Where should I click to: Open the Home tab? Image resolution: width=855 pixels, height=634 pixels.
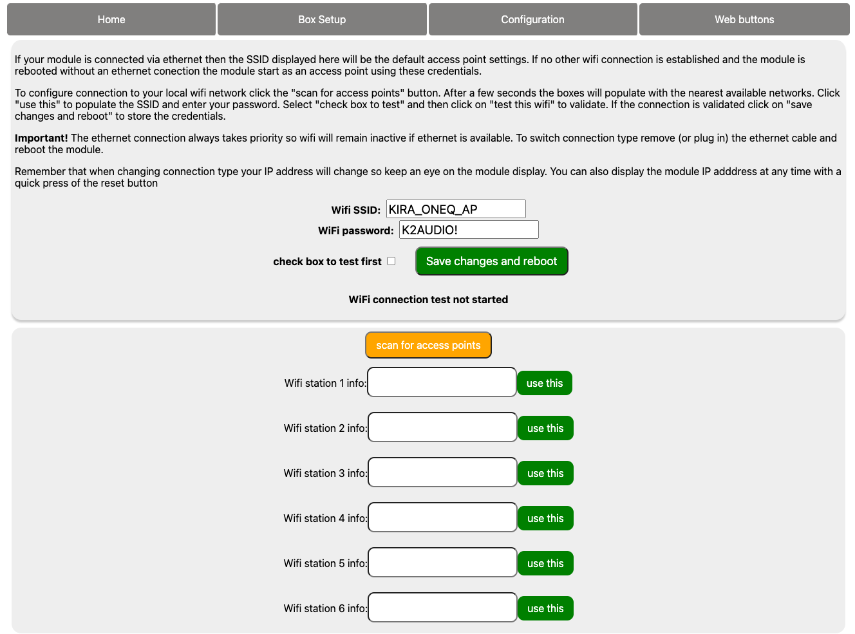[111, 19]
